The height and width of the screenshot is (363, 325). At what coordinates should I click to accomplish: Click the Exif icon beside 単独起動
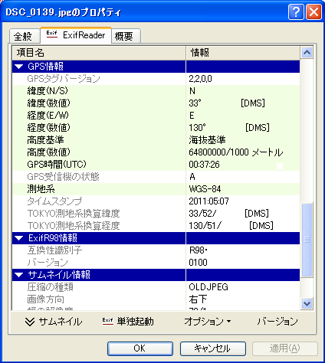[107, 321]
